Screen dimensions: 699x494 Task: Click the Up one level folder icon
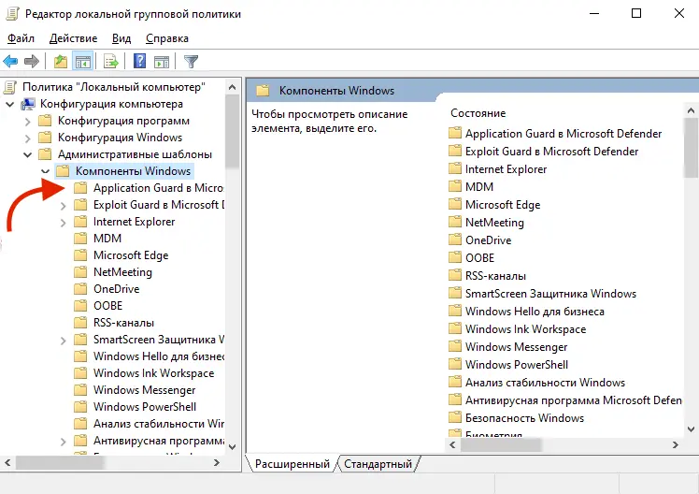coord(61,62)
